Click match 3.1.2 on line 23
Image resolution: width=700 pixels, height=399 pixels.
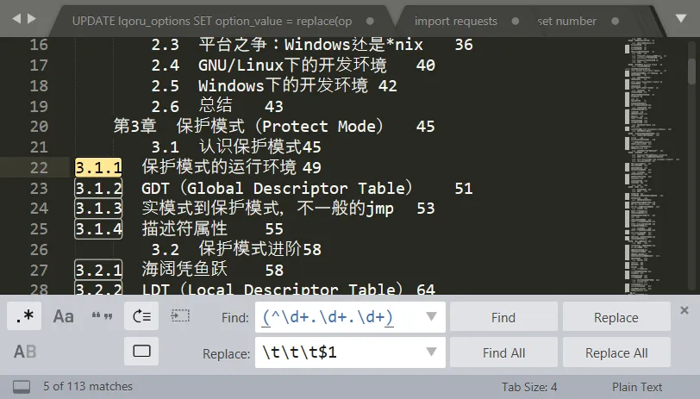[x=98, y=188]
